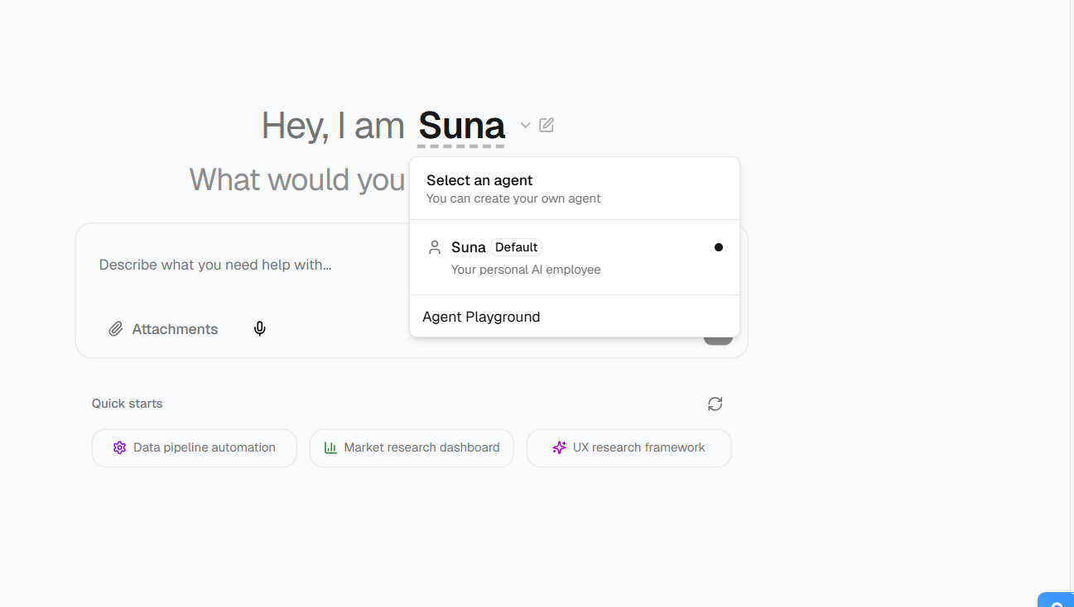Screen dimensions: 1074x607
Task: Click the Default badge
Action: pos(517,247)
